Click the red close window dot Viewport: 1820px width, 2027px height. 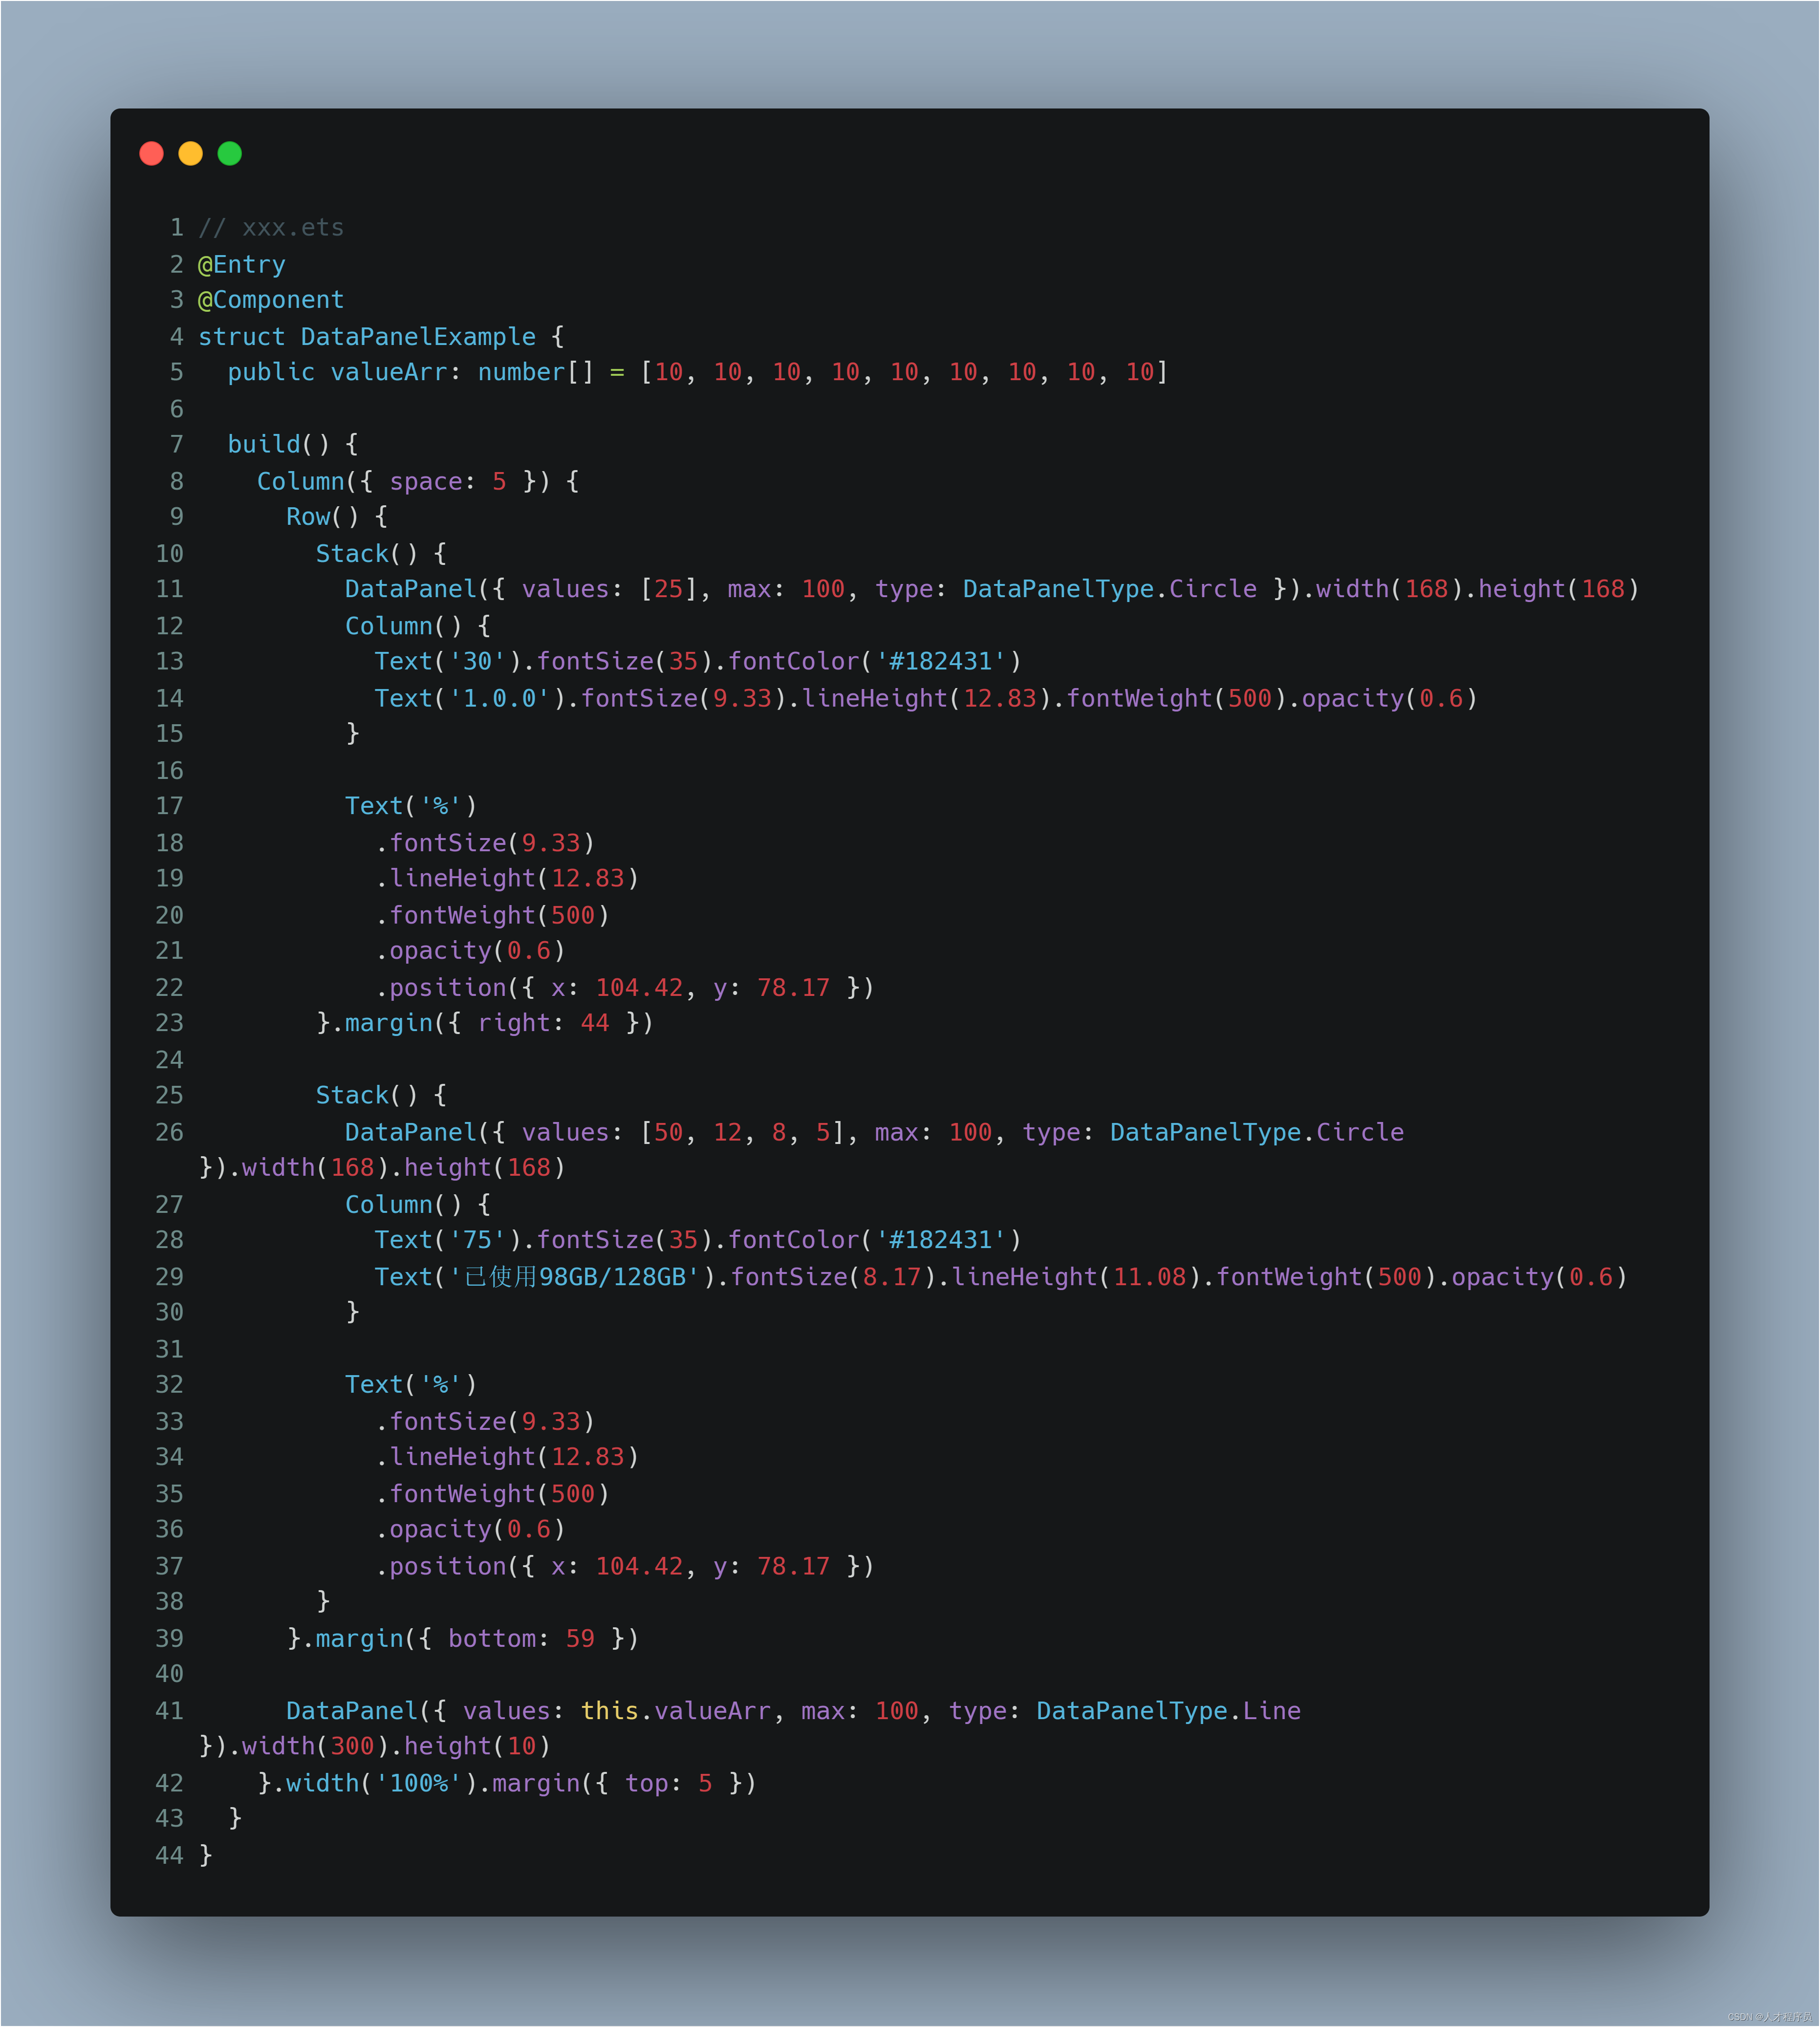(151, 153)
